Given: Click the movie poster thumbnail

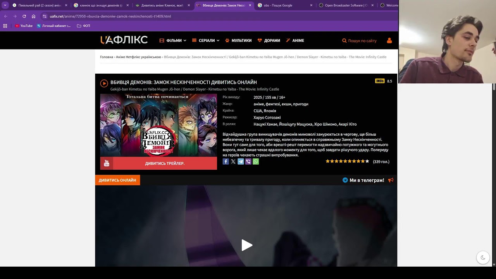Looking at the screenshot, I should click(x=158, y=125).
